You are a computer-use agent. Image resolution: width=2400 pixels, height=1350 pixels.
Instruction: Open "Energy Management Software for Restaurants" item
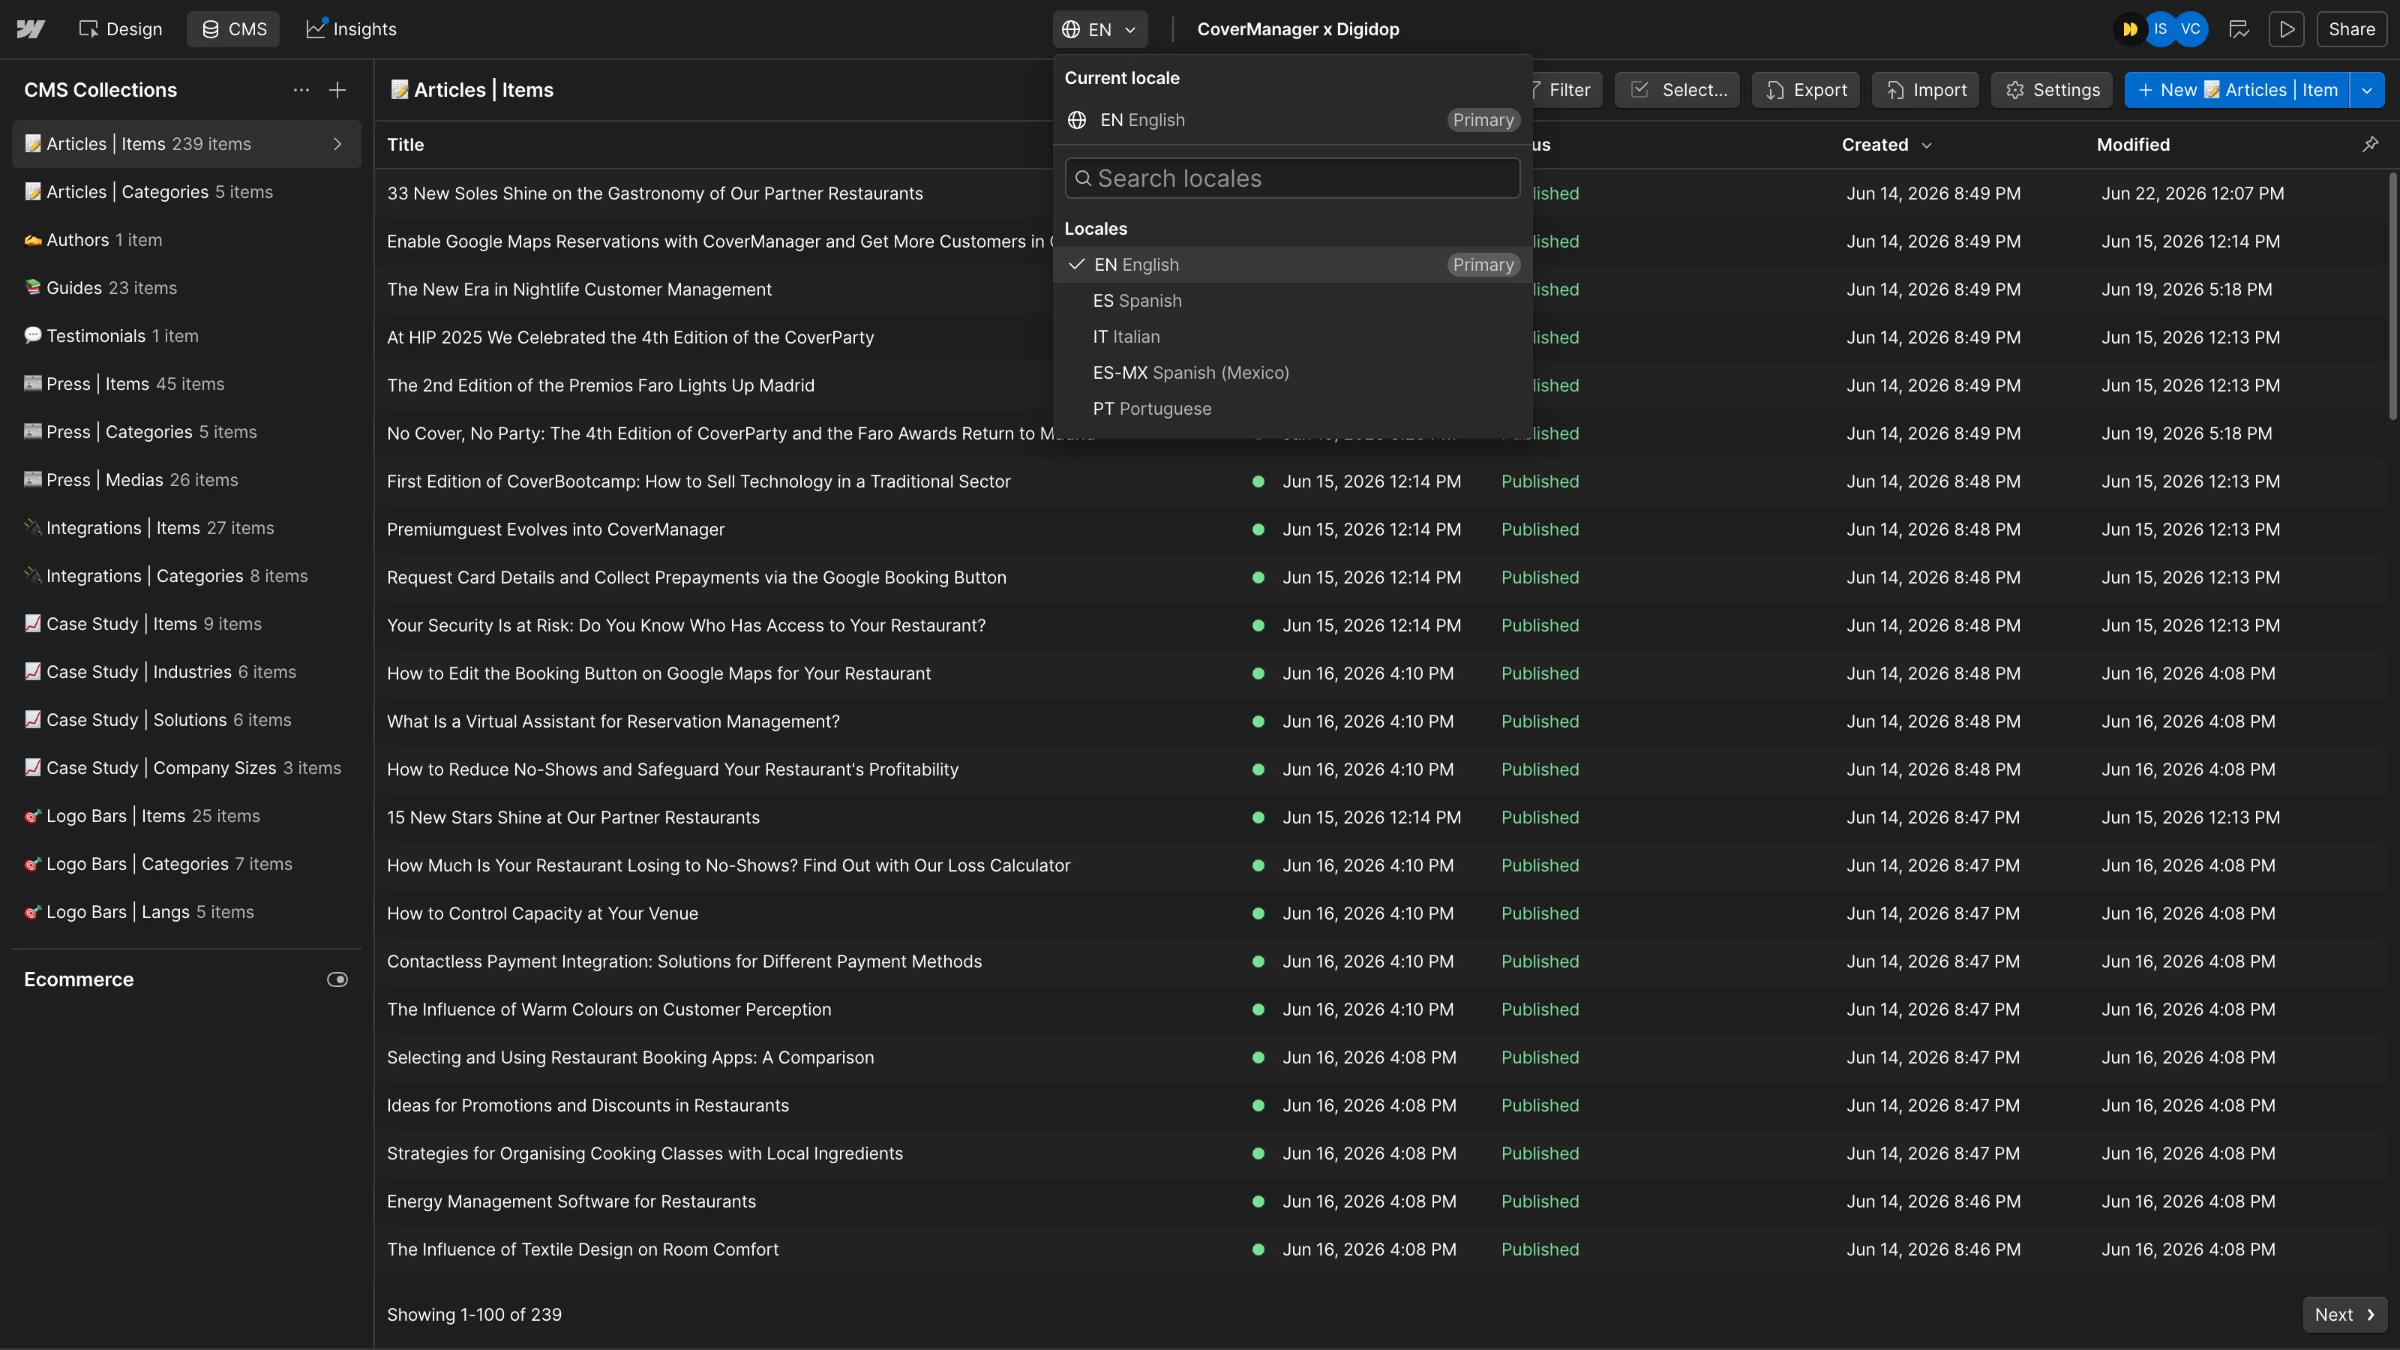(x=571, y=1201)
